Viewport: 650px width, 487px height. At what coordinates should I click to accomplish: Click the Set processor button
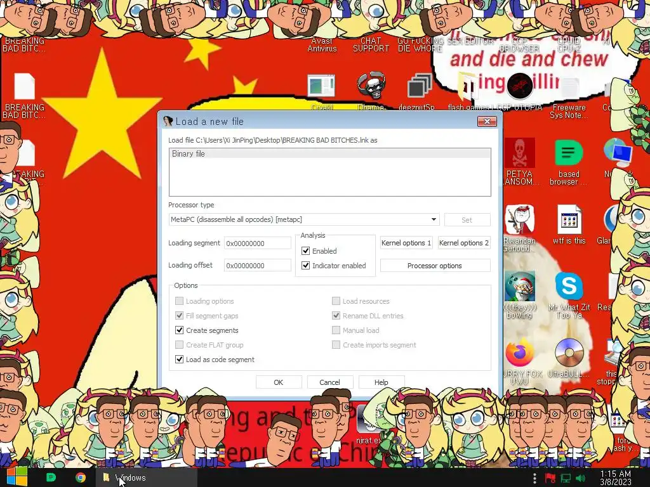tap(467, 220)
